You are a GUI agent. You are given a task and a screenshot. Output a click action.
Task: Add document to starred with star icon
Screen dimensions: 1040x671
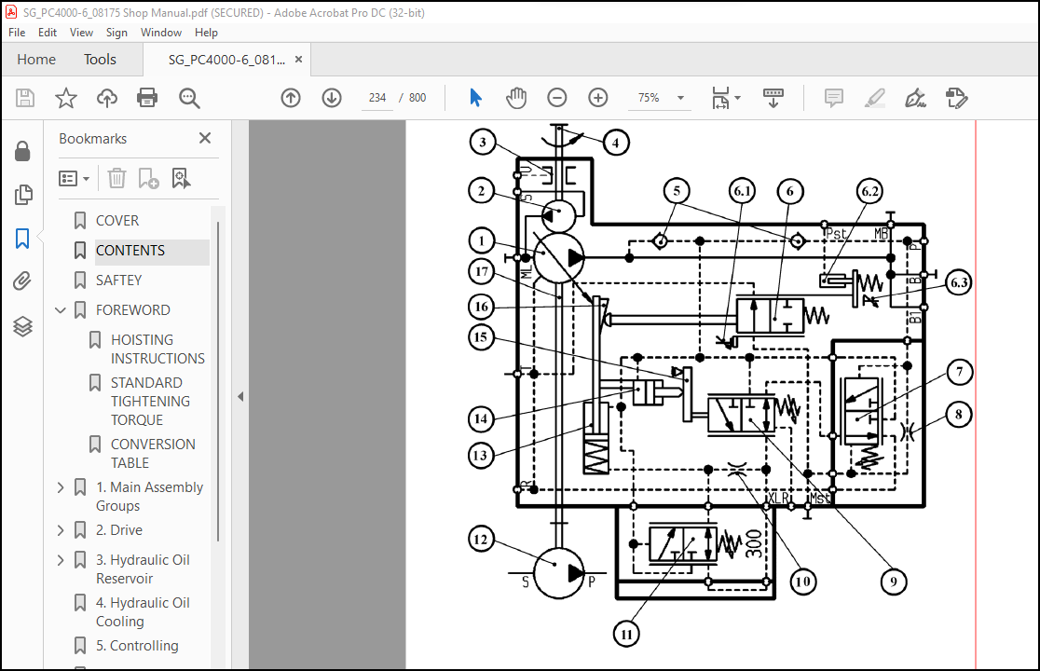[x=65, y=98]
